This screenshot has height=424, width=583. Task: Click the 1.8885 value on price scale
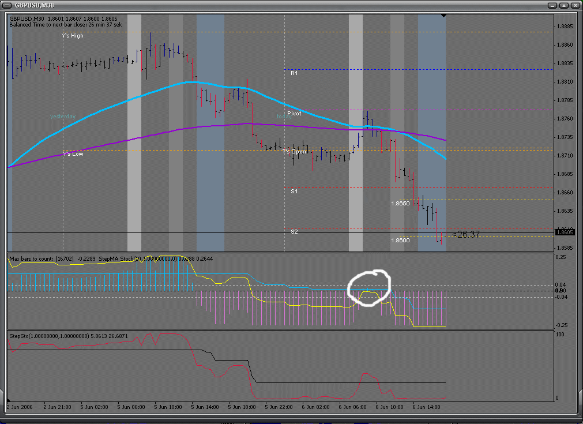[563, 26]
